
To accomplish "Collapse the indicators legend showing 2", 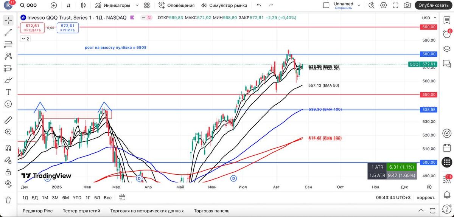I will coord(25,39).
